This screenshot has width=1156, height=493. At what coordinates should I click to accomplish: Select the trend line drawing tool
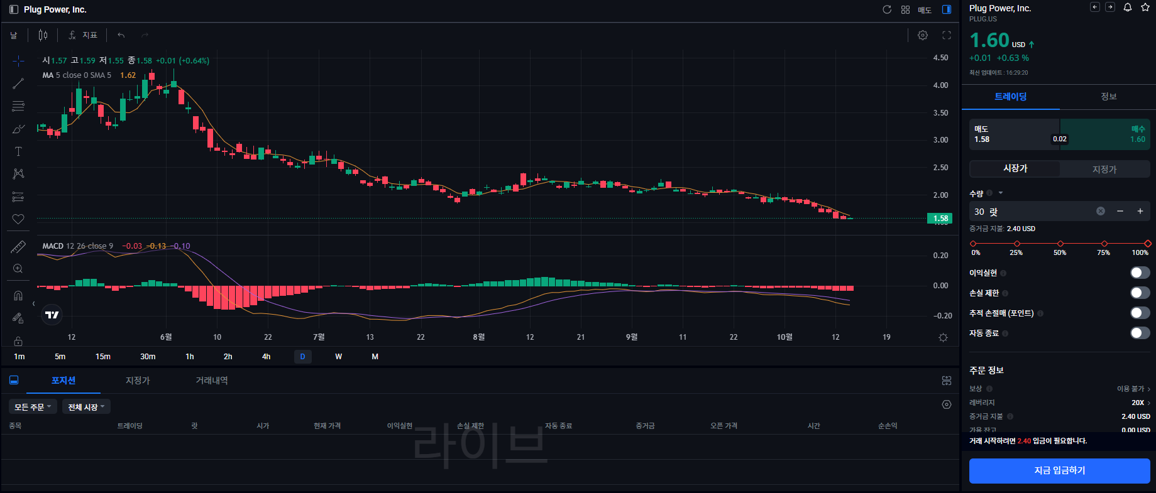pos(18,84)
